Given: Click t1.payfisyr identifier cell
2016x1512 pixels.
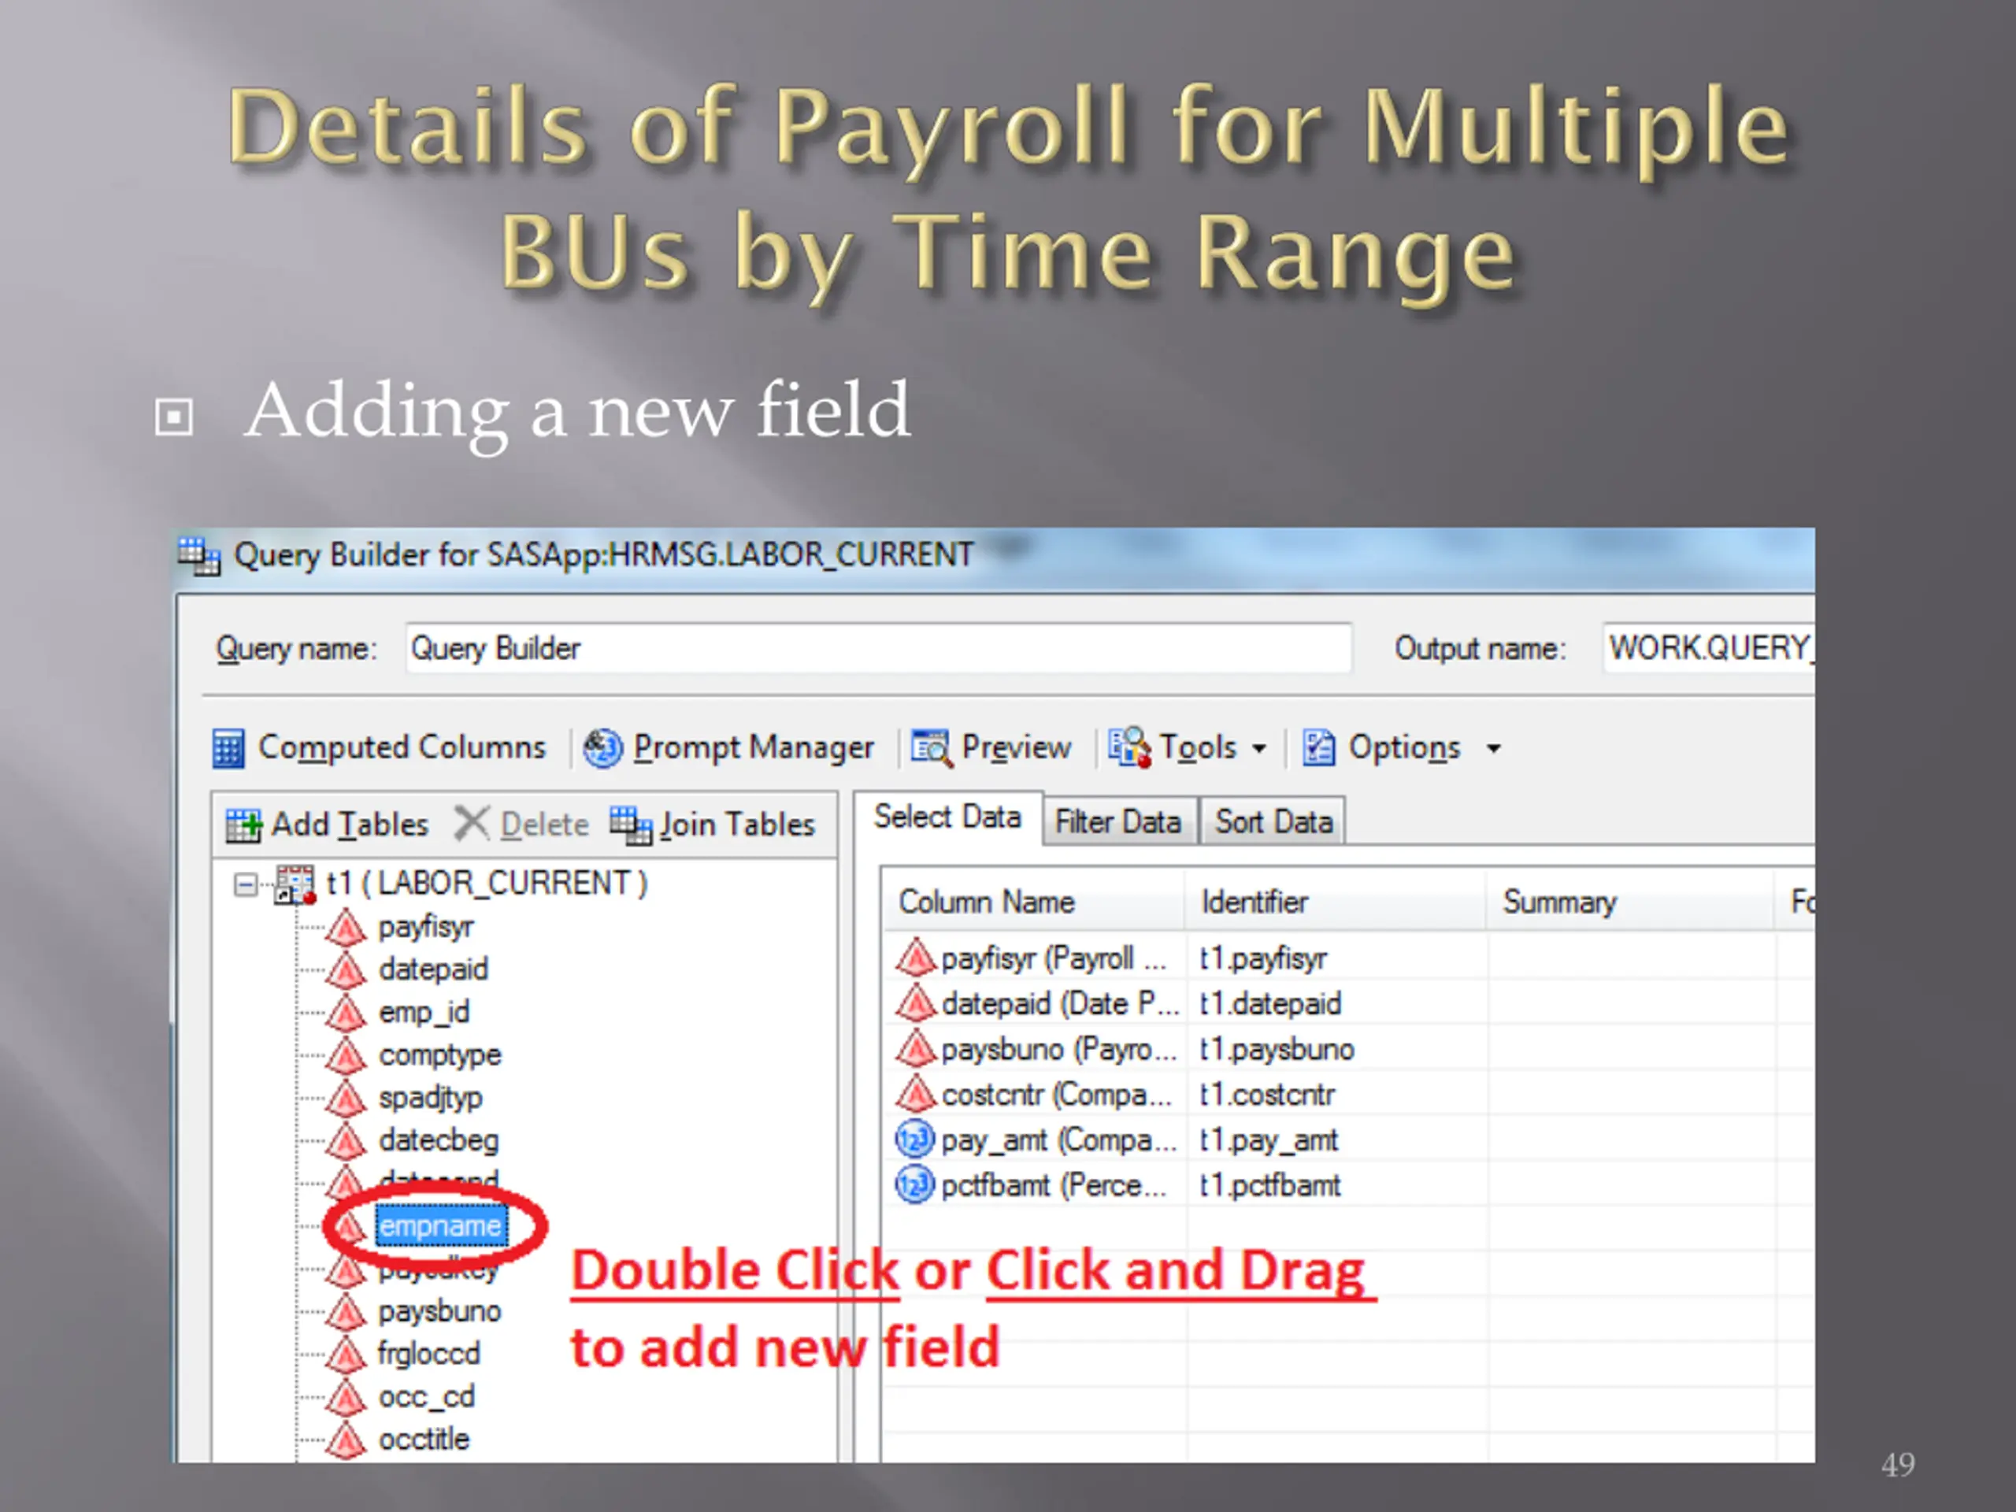Looking at the screenshot, I should coord(1263,959).
